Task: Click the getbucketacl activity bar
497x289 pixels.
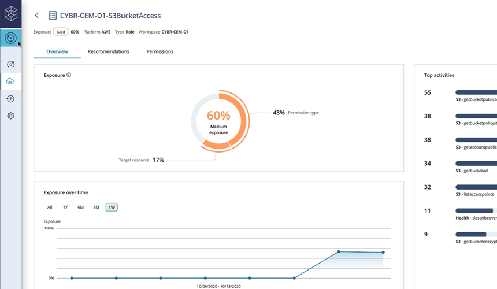Action: [x=476, y=163]
